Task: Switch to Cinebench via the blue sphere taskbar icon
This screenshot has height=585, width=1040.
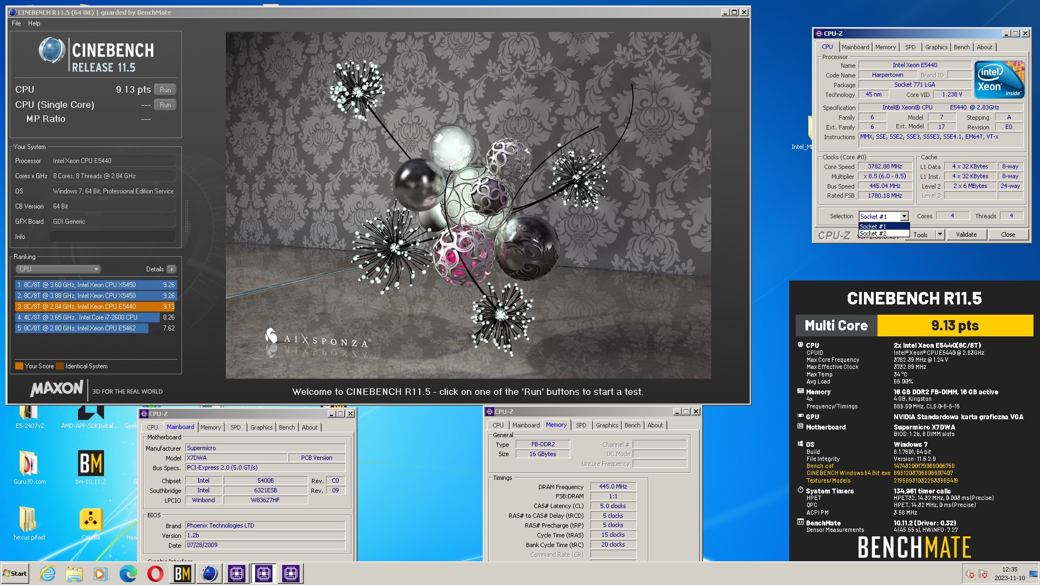Action: pyautogui.click(x=210, y=574)
